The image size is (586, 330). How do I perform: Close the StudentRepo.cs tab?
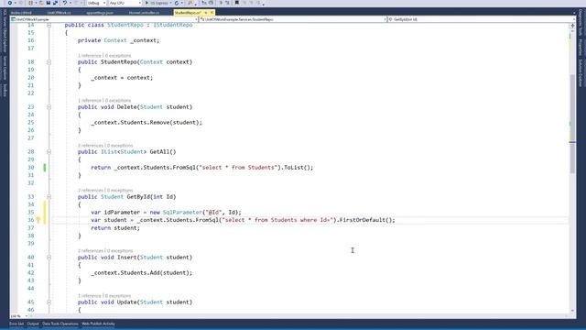pyautogui.click(x=212, y=13)
